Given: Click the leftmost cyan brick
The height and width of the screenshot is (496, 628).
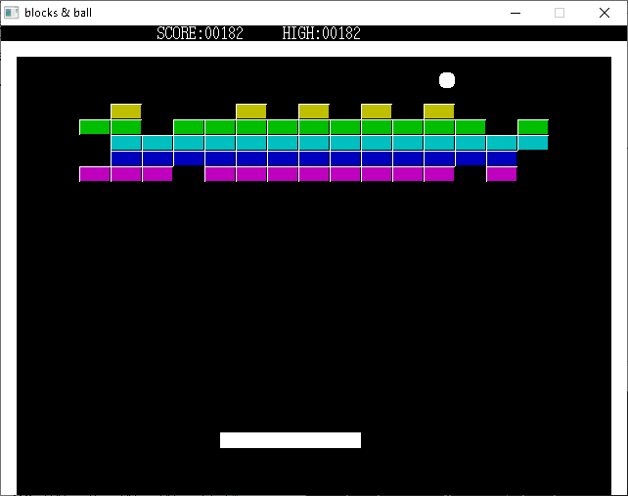Looking at the screenshot, I should (x=126, y=143).
